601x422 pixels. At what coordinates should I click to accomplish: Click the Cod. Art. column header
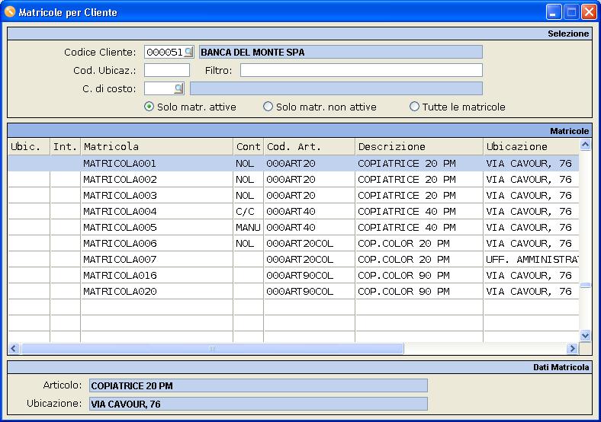[310, 147]
